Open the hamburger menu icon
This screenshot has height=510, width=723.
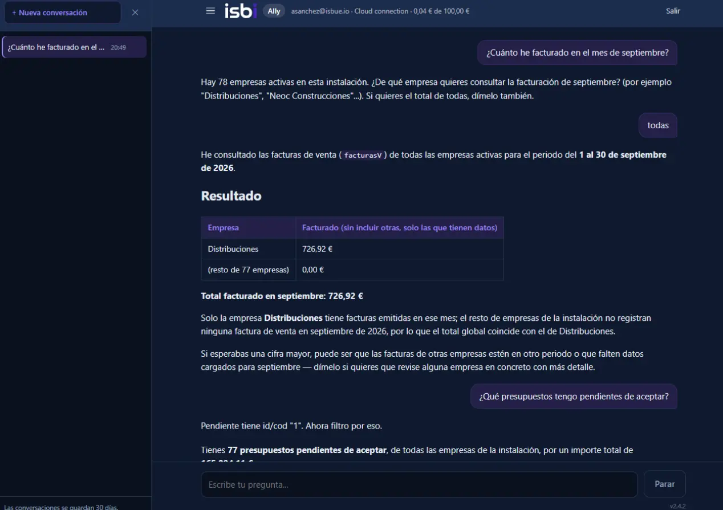210,11
